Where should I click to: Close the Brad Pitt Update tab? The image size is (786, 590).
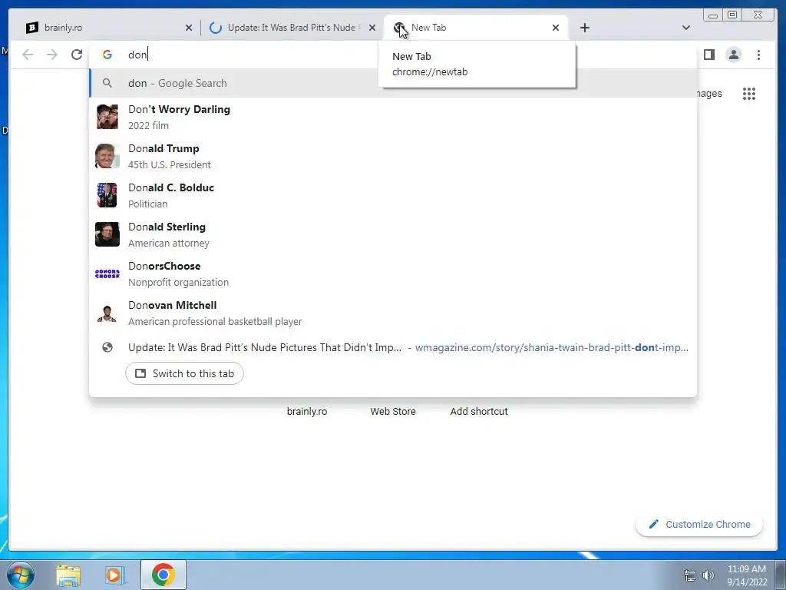pyautogui.click(x=372, y=28)
